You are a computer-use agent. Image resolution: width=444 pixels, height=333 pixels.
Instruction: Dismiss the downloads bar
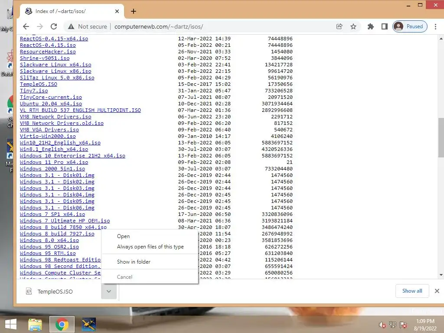(437, 291)
